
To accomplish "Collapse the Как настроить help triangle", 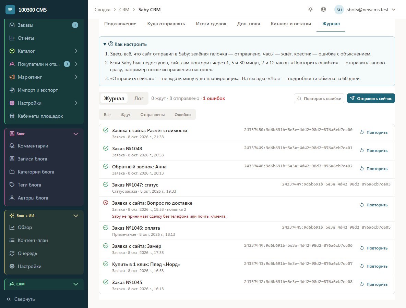I will 105,44.
